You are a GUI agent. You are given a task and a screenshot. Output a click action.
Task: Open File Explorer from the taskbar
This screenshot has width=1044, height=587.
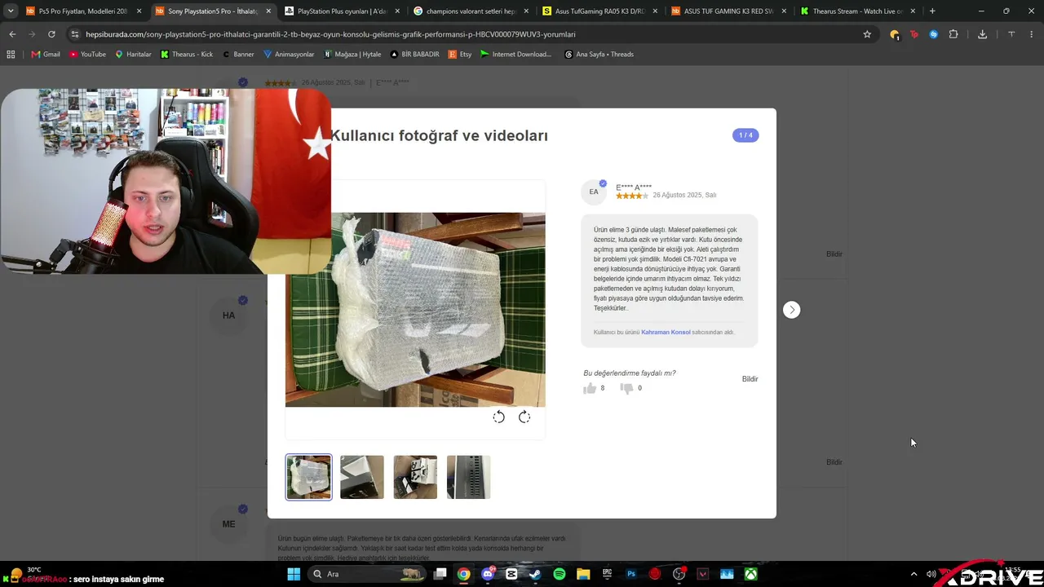tap(583, 574)
